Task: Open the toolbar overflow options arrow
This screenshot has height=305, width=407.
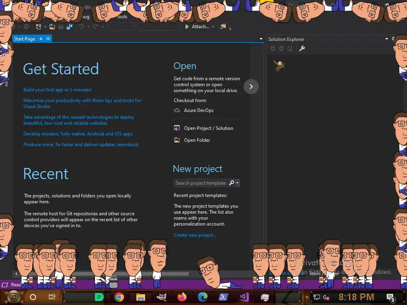Action: (x=230, y=28)
